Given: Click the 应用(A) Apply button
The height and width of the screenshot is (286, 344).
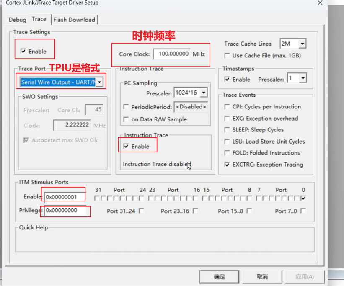Looking at the screenshot, I should click(x=305, y=277).
